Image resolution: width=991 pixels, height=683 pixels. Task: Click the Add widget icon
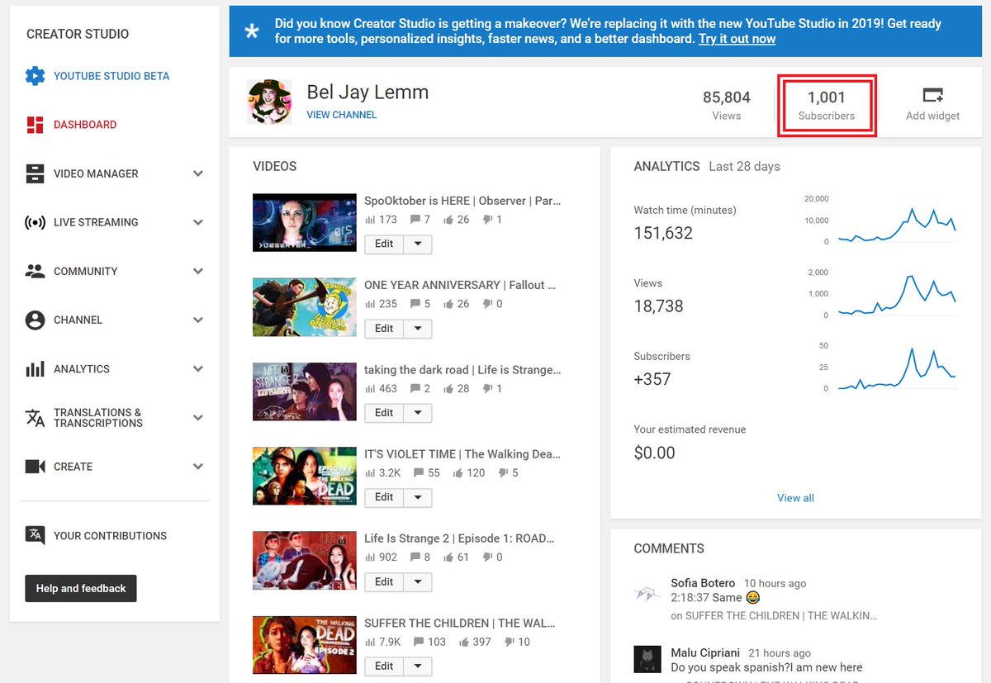932,94
